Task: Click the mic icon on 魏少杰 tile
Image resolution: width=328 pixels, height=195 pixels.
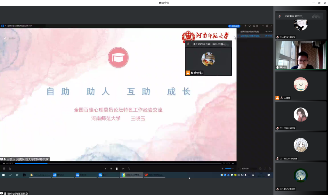Action: click(x=278, y=67)
